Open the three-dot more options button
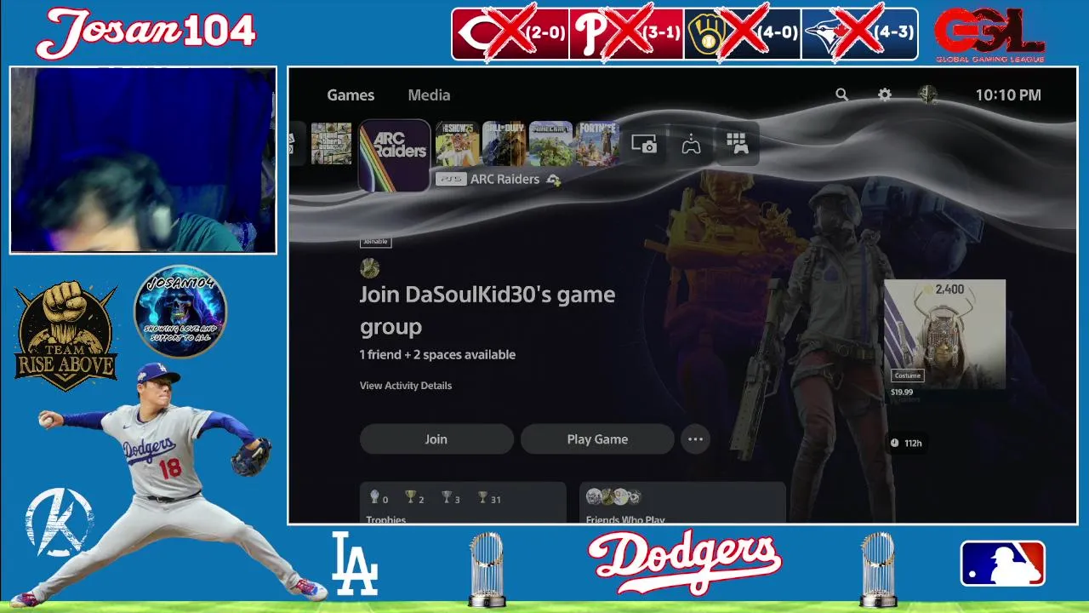 (695, 439)
